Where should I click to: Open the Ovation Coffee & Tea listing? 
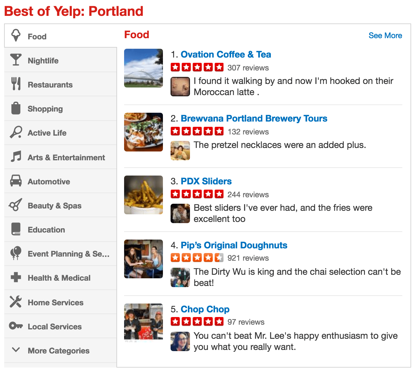[226, 54]
